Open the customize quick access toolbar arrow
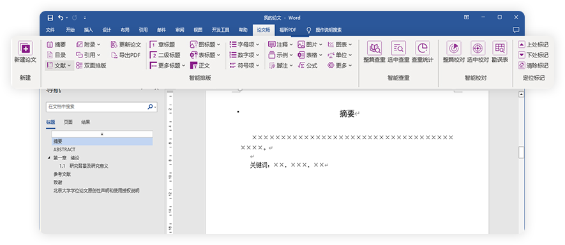 pos(85,17)
